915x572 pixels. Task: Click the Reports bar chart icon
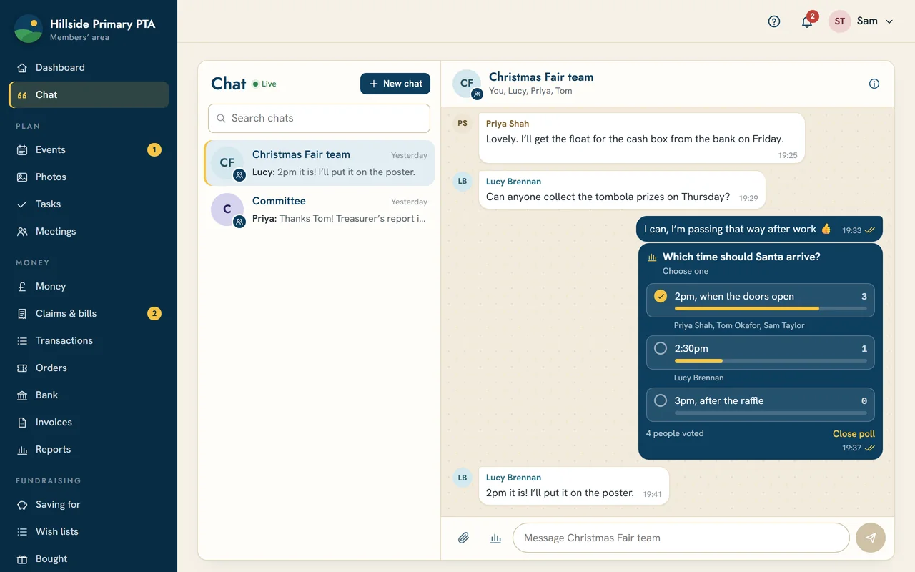tap(22, 449)
